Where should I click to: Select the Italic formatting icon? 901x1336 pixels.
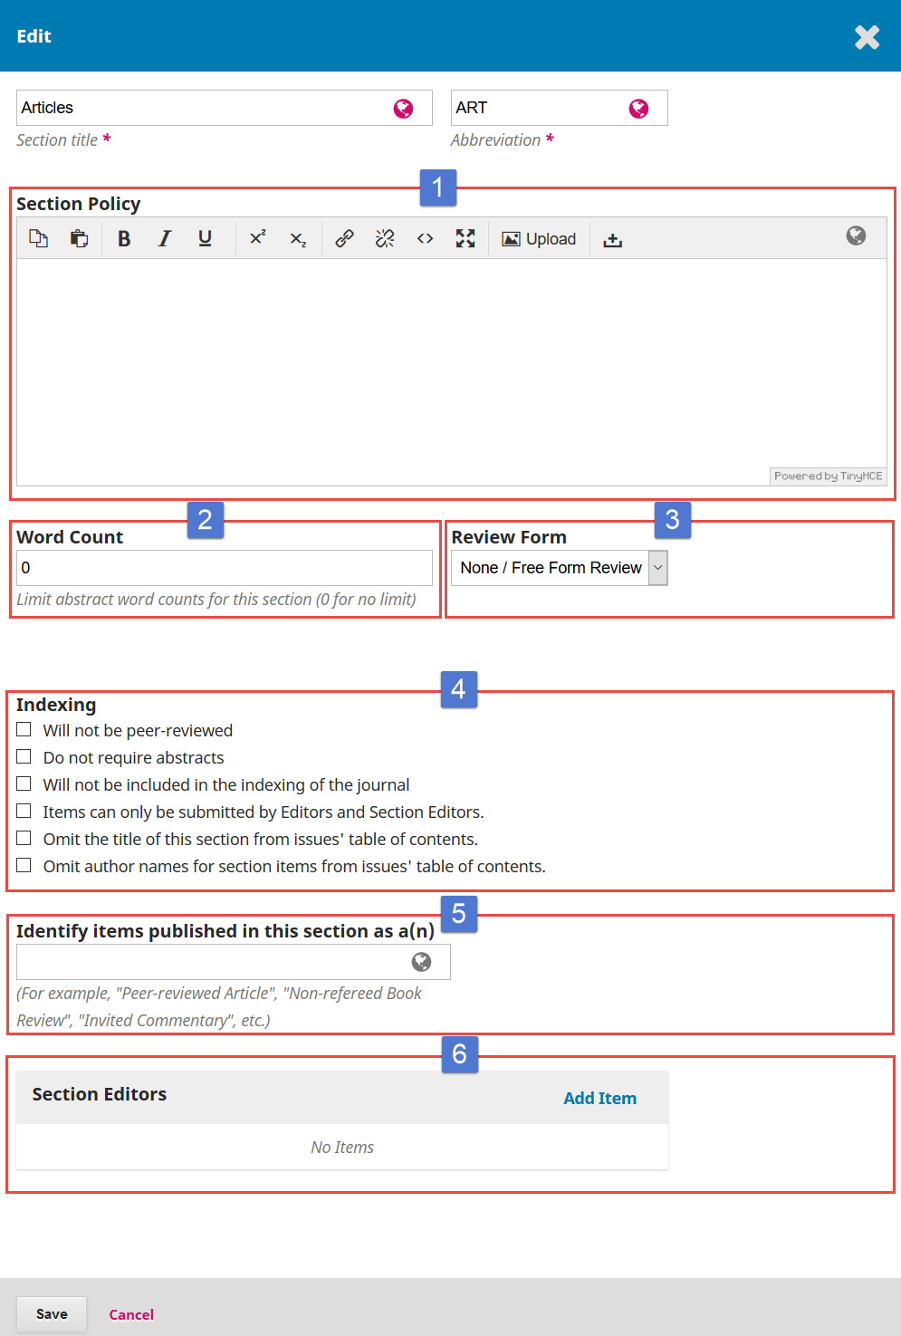(164, 238)
